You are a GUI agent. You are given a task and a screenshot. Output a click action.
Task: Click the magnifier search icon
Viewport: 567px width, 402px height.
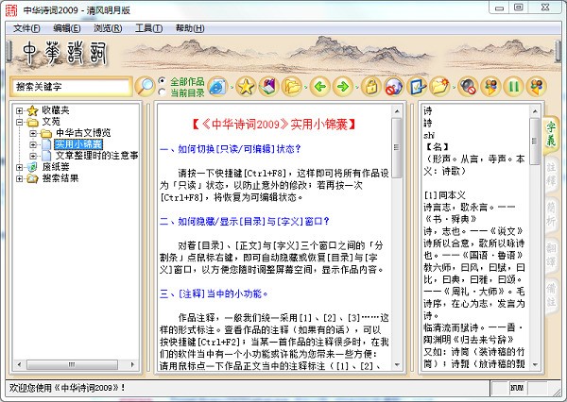click(x=145, y=86)
